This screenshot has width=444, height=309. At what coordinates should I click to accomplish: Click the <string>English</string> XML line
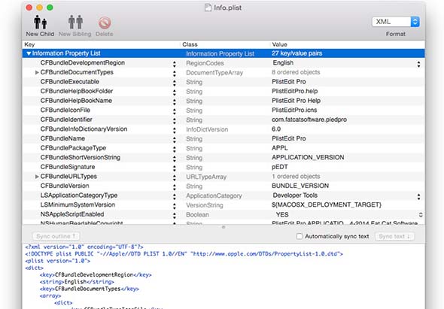tap(77, 282)
